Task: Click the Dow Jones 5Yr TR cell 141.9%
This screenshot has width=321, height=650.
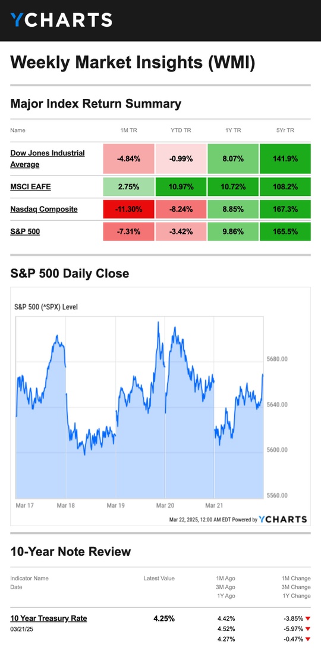Action: [285, 159]
